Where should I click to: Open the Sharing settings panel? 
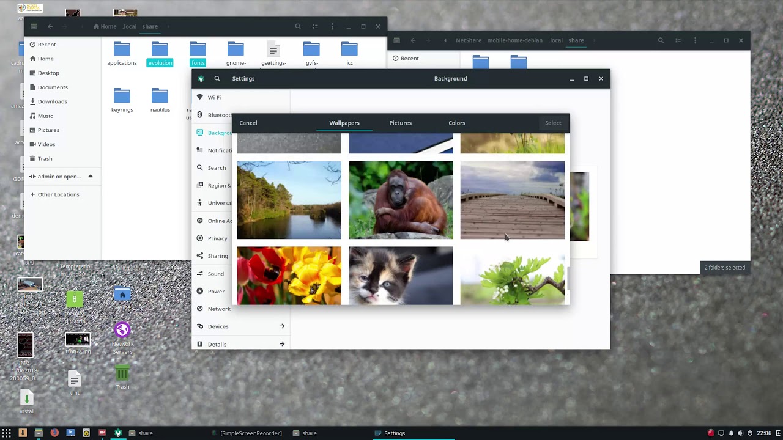[212, 256]
